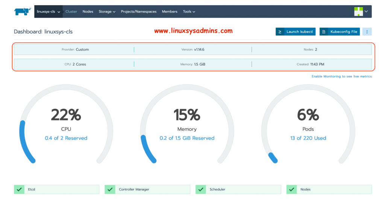
Task: Click the 'Dashboard: linuxsys-cls' heading
Action: (x=43, y=32)
